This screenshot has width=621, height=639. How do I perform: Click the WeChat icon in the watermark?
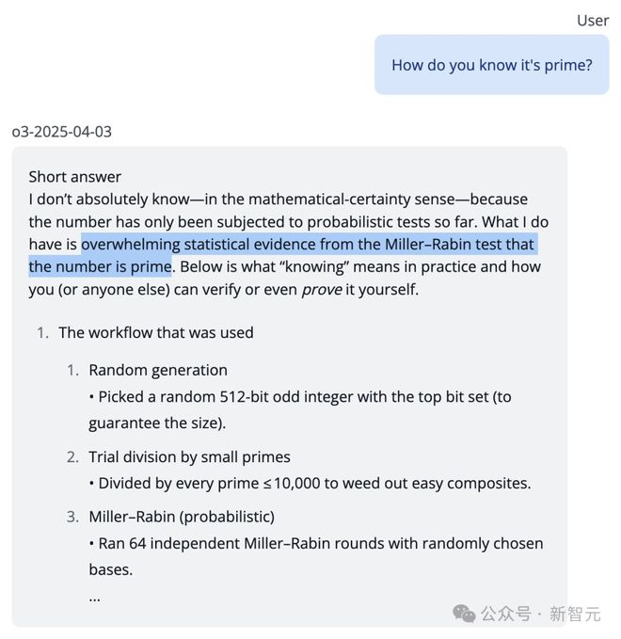464,614
